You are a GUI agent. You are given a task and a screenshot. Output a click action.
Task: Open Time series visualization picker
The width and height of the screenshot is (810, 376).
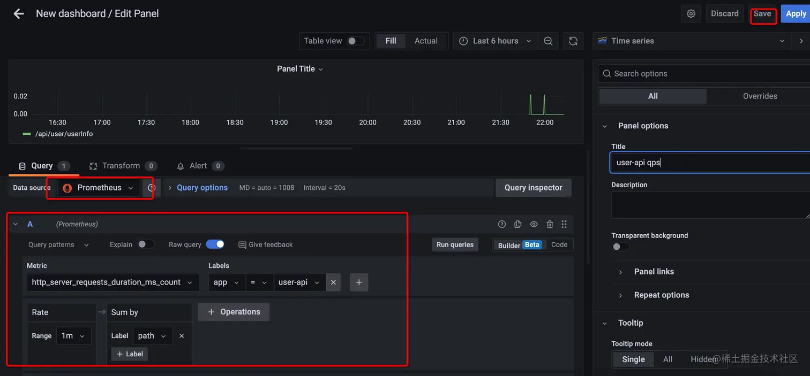click(691, 41)
